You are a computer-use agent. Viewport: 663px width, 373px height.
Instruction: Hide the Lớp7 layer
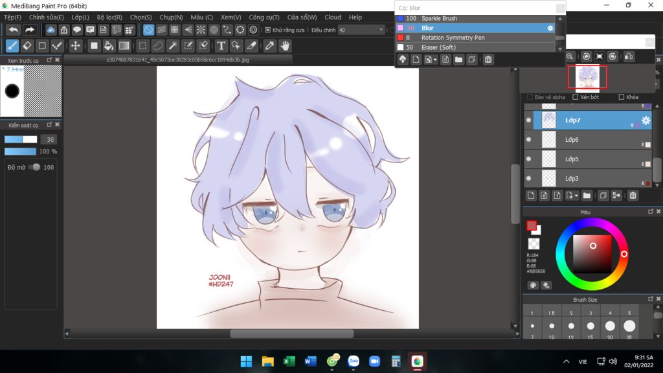click(528, 120)
